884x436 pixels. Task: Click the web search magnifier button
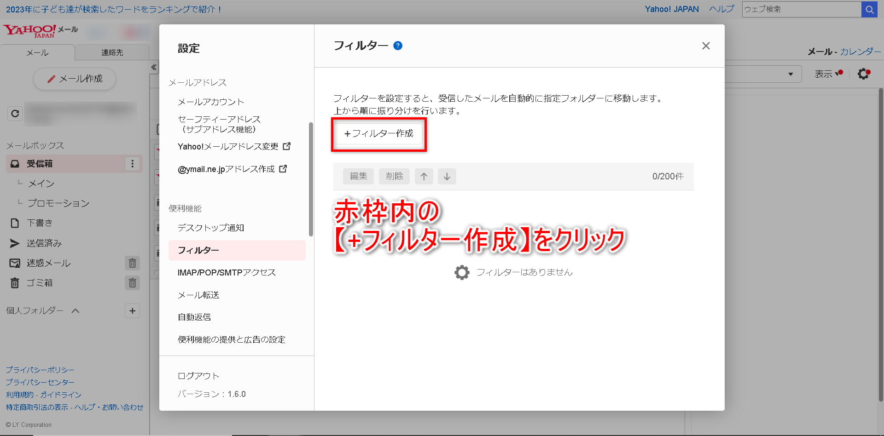tap(869, 9)
